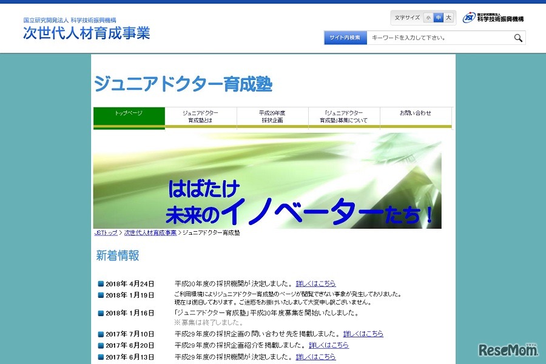The image size is (546, 364).
Task: Click the 文字サイズ label
Action: pos(407,18)
